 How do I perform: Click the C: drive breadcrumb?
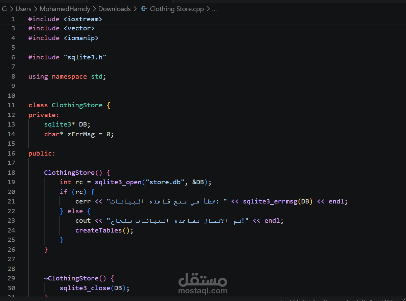click(x=4, y=9)
